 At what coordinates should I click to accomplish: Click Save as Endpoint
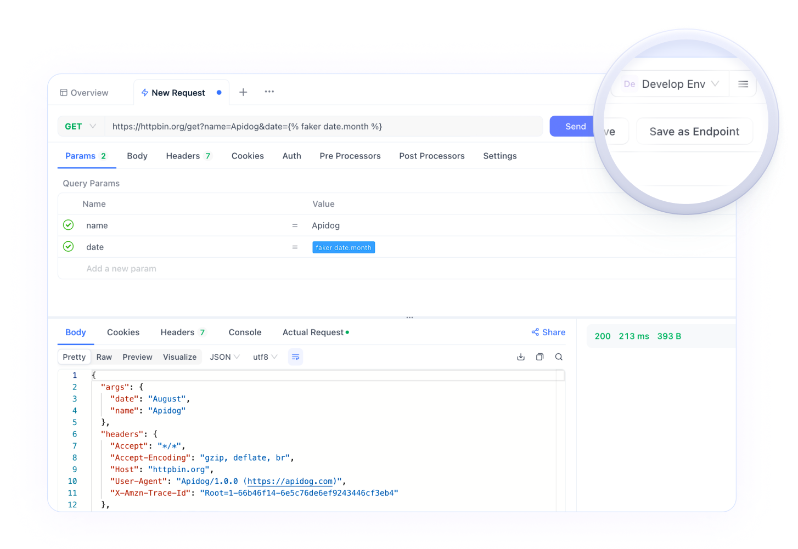click(x=694, y=131)
